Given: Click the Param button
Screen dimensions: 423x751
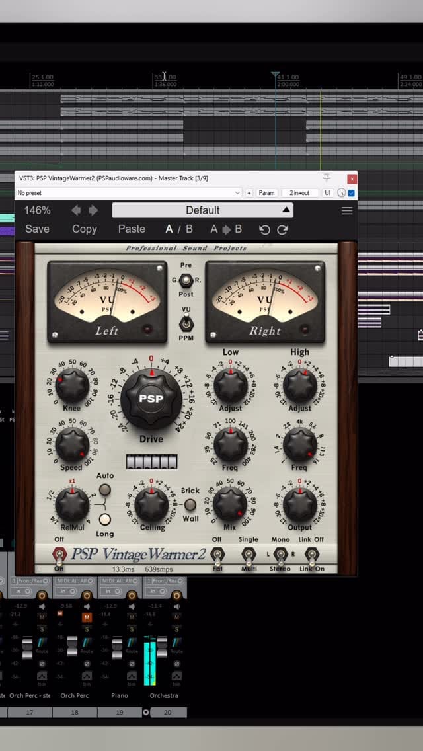Looking at the screenshot, I should 266,193.
